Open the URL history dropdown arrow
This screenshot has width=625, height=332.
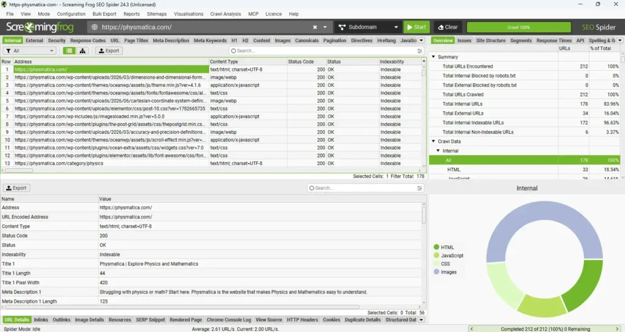(325, 27)
